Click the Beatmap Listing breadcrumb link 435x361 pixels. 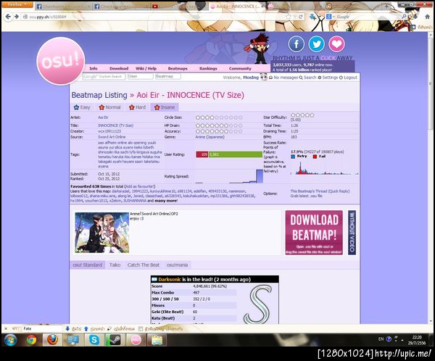coord(99,95)
